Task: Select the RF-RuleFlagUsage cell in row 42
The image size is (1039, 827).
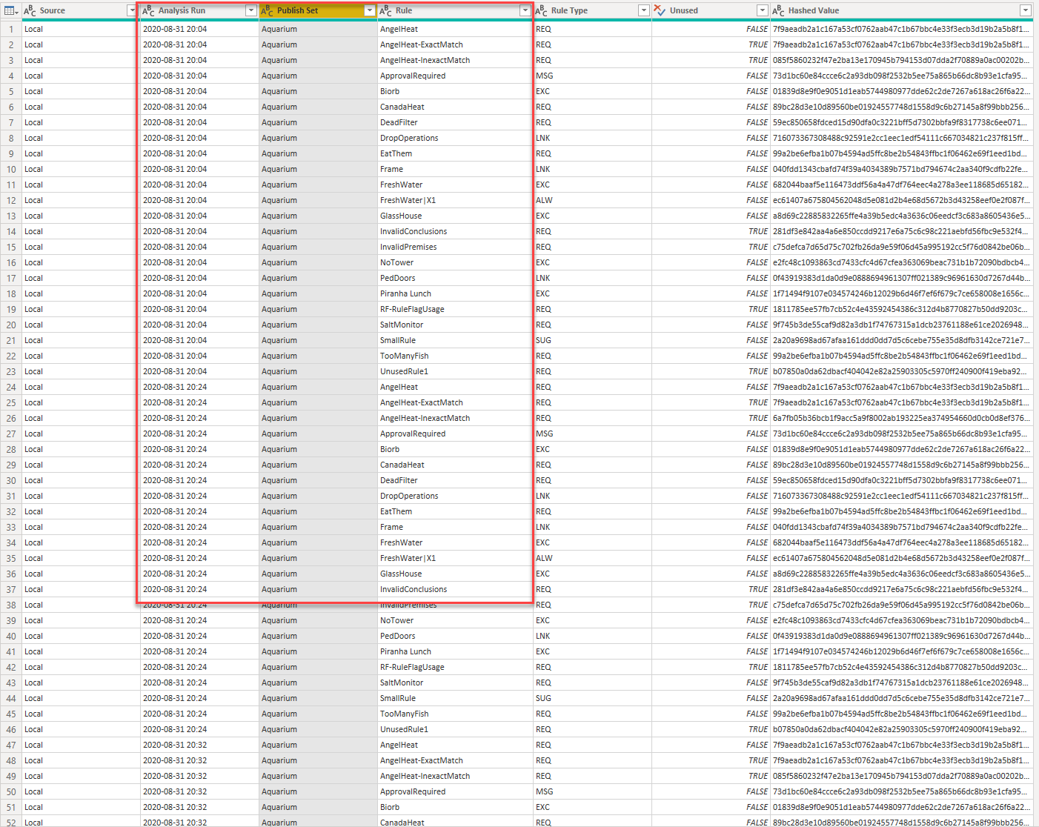Action: (x=455, y=667)
